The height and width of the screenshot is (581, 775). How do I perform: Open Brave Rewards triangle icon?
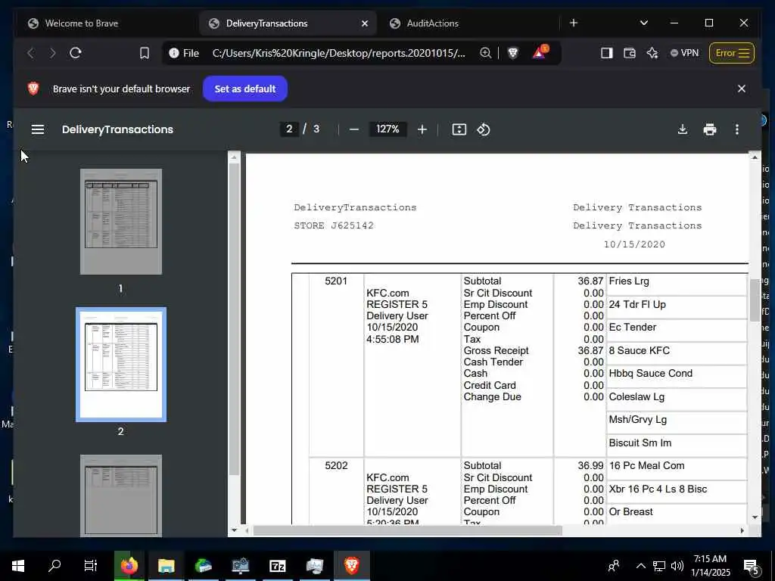tap(540, 52)
